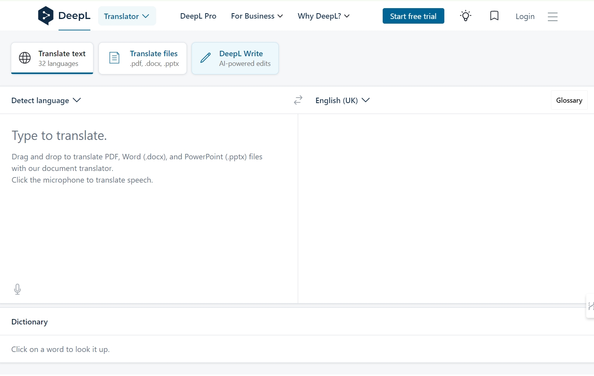Open the hamburger menu
This screenshot has height=376, width=594.
[553, 17]
